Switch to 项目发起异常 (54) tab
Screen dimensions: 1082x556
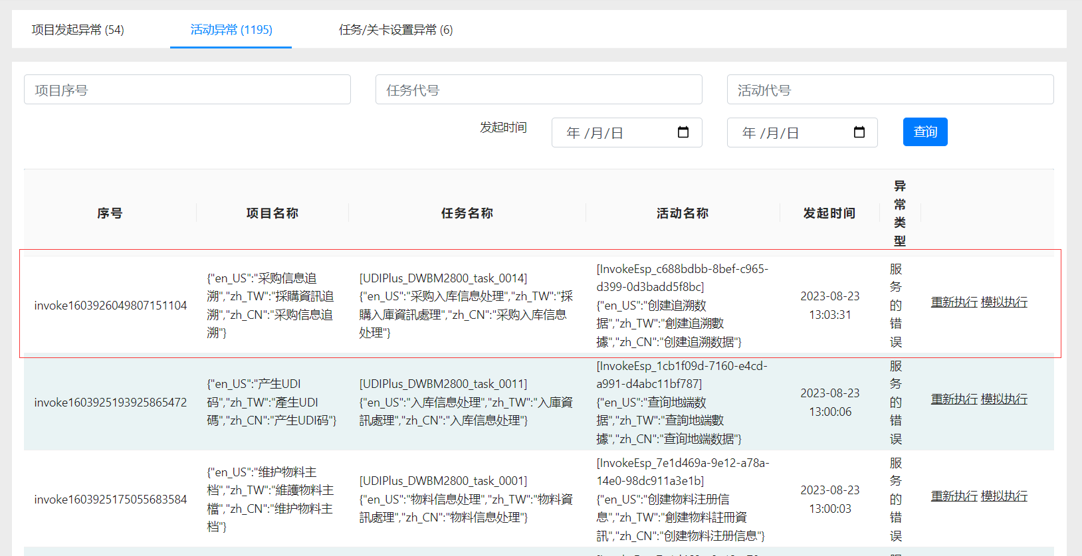(x=78, y=30)
